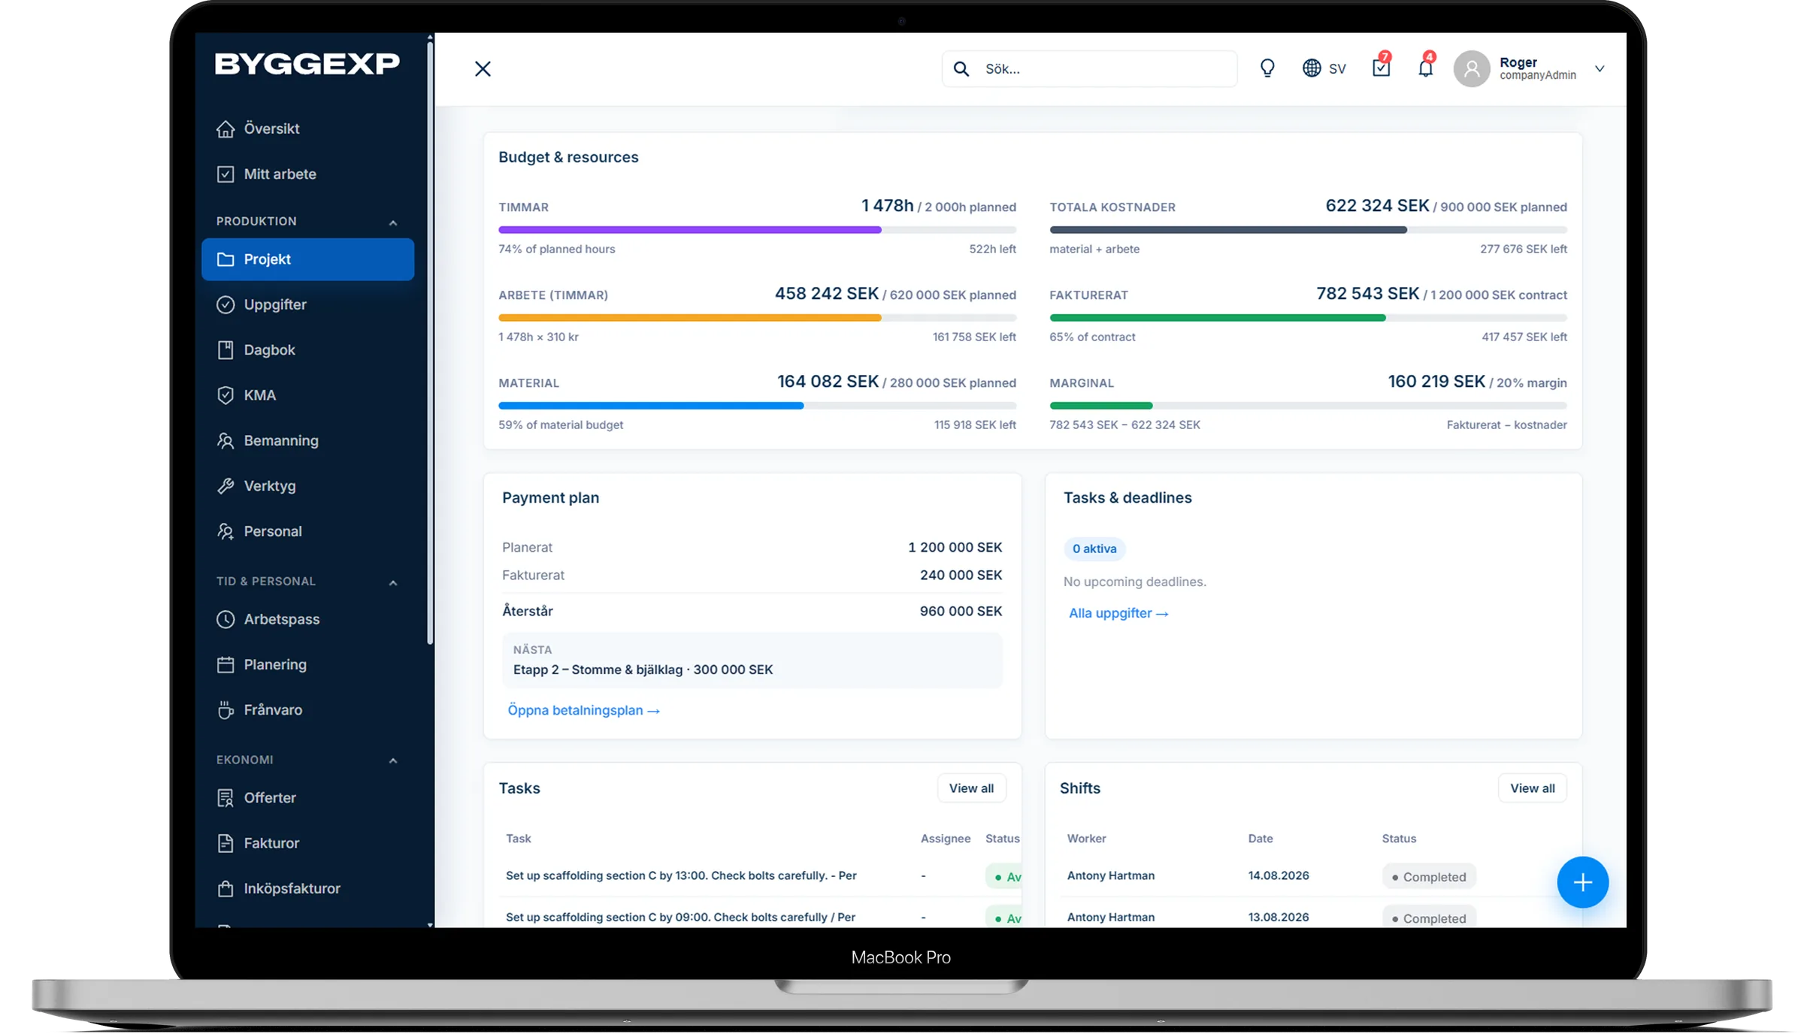Follow the Alla uppgifter link
The height and width of the screenshot is (1034, 1804).
(1118, 613)
